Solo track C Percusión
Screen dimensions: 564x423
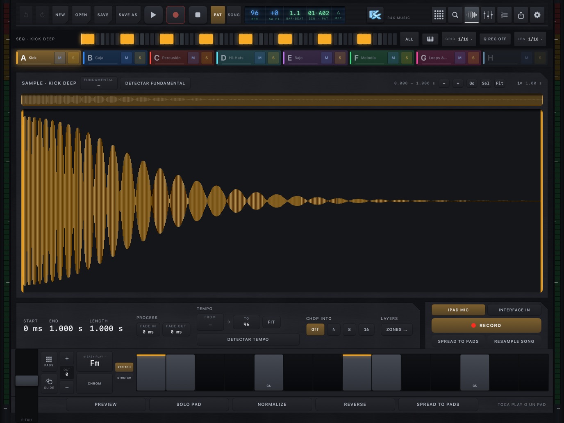[x=207, y=58]
